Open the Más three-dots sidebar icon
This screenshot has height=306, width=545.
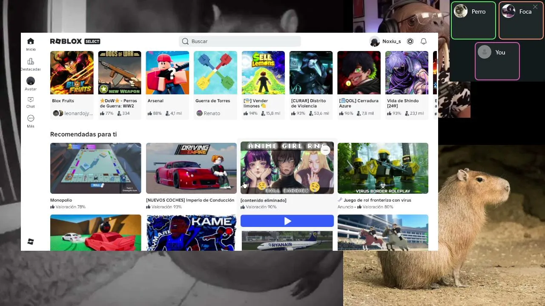point(31,118)
